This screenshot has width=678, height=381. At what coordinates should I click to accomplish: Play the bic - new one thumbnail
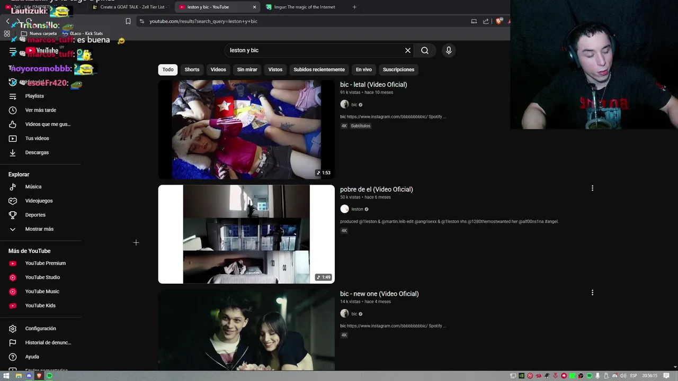(x=246, y=330)
